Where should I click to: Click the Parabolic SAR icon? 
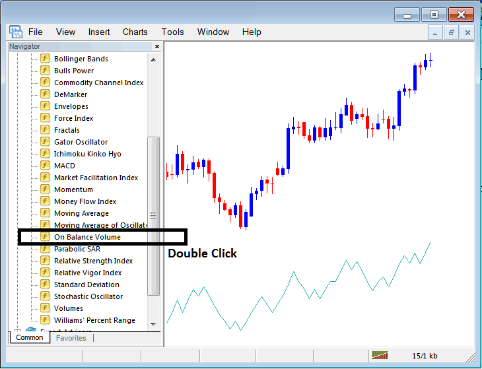(x=45, y=249)
